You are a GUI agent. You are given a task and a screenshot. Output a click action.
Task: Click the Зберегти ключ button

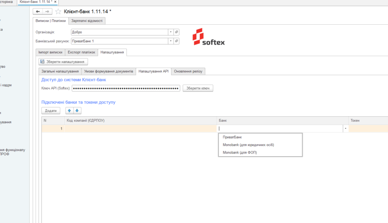[x=198, y=88]
